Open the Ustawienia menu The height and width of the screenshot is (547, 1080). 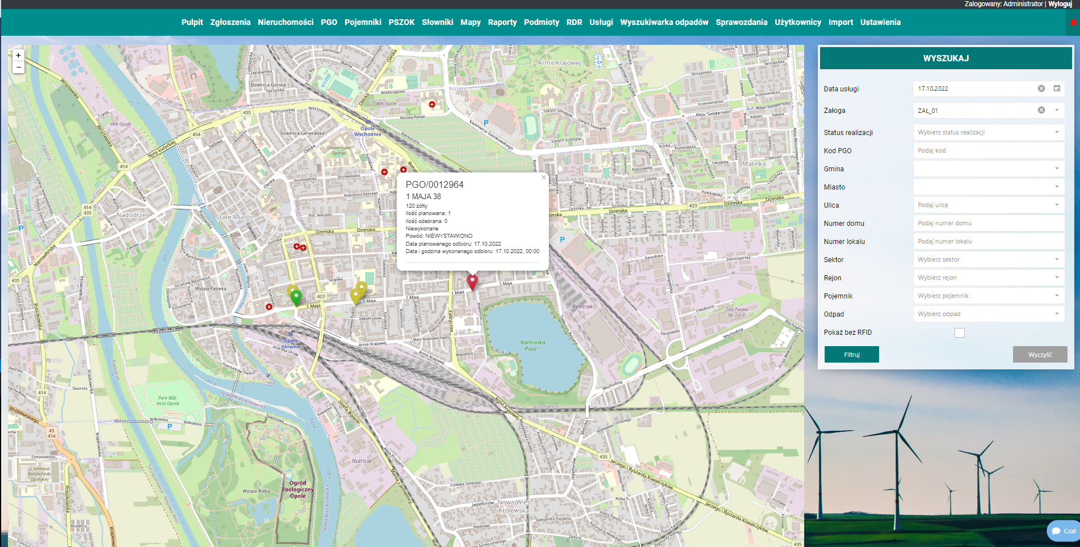[880, 22]
